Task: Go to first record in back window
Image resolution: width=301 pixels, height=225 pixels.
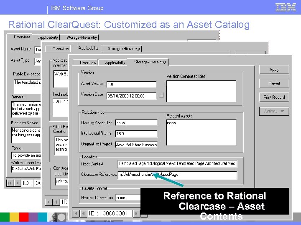Action: (10, 183)
